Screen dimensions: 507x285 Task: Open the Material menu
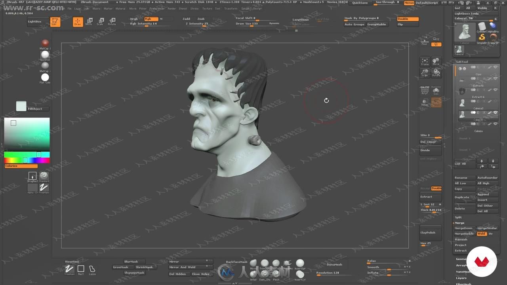tap(120, 8)
